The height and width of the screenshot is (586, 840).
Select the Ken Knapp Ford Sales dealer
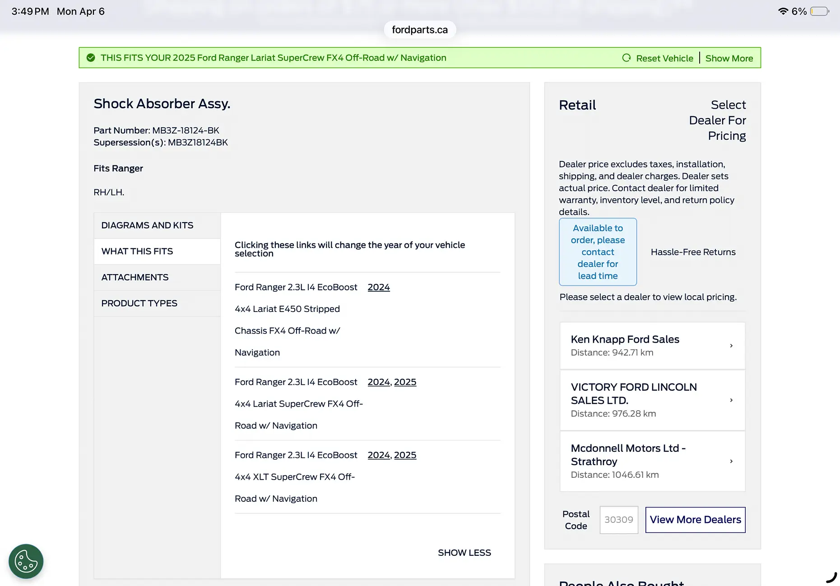coord(652,346)
